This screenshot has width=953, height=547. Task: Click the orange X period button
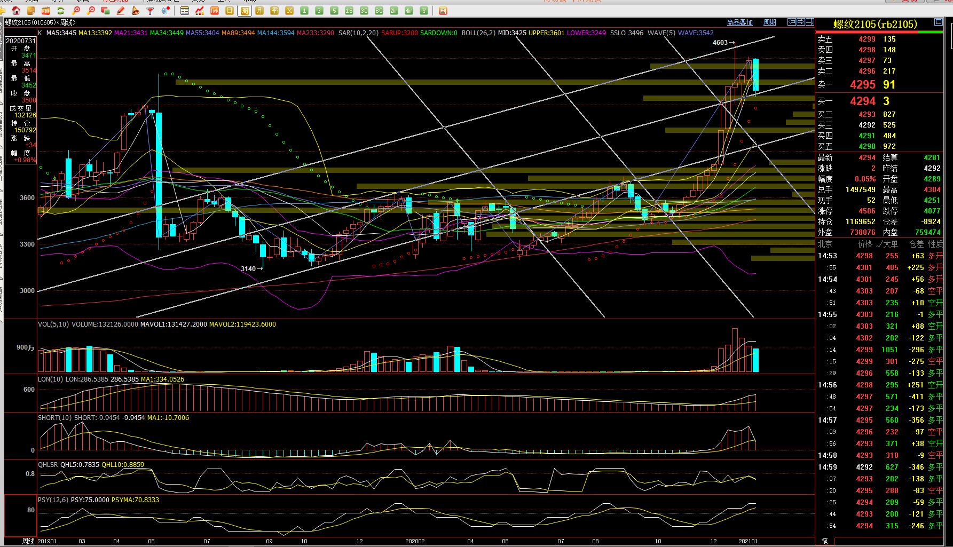tap(289, 11)
